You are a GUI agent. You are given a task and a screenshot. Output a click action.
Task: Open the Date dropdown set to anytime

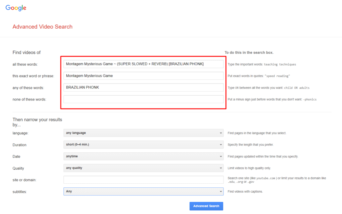[x=144, y=156]
